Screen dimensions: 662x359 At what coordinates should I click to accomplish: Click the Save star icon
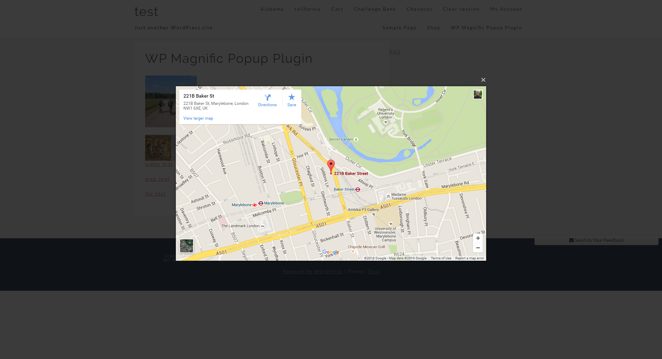[x=292, y=97]
